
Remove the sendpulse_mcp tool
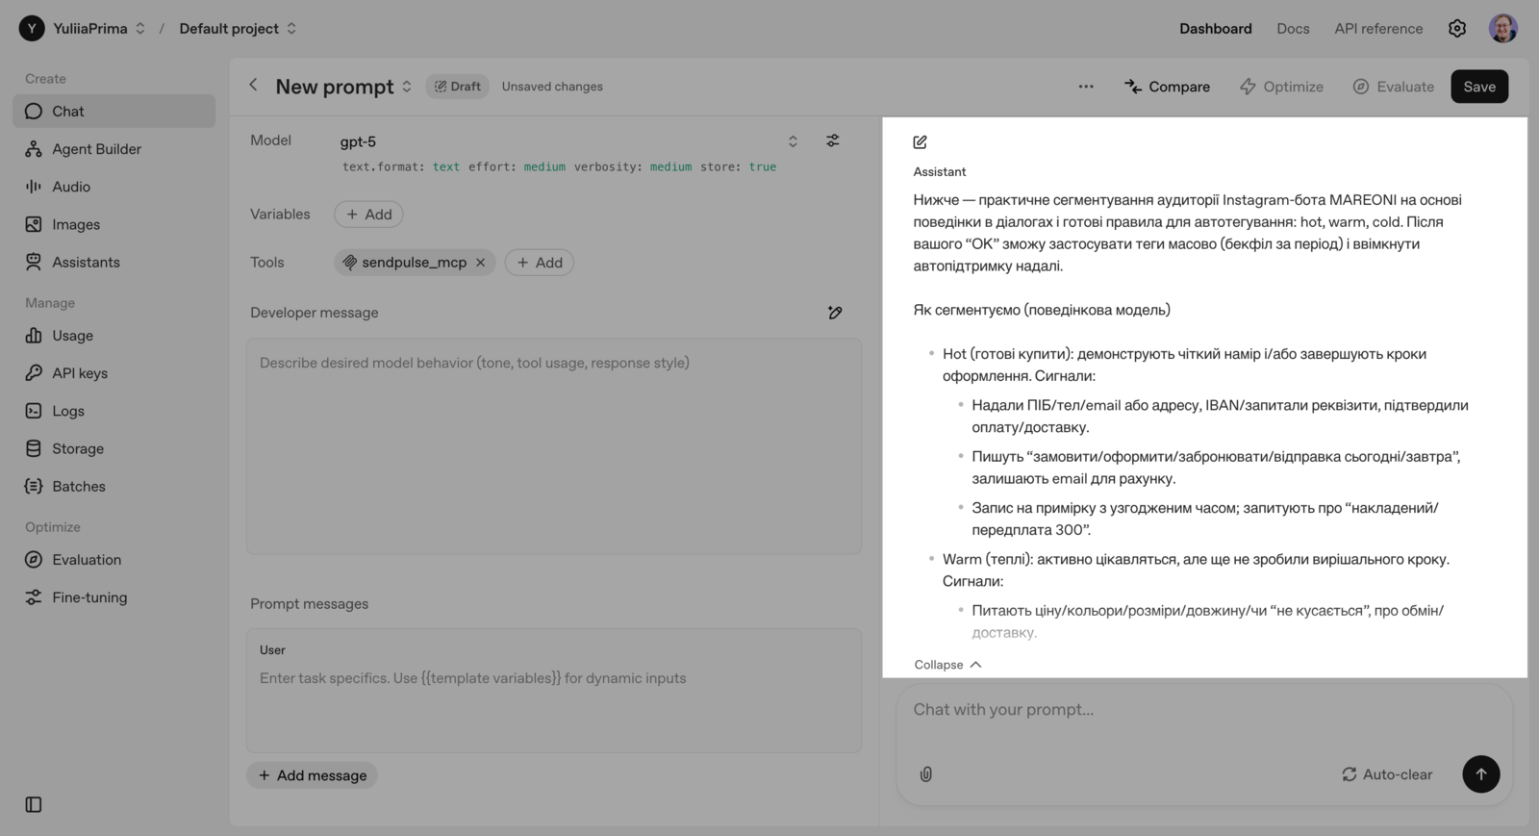coord(481,263)
